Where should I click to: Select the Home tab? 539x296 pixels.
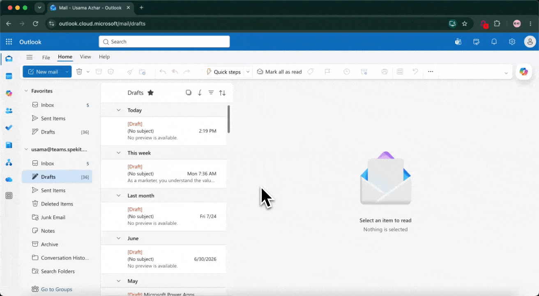[x=65, y=57]
